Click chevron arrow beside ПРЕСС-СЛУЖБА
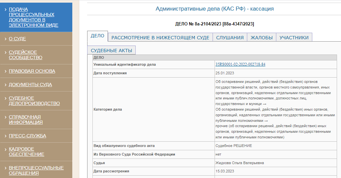The image size is (341, 178). [6, 136]
